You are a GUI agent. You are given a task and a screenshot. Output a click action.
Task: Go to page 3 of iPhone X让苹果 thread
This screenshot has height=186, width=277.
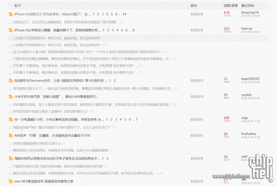[113, 30]
